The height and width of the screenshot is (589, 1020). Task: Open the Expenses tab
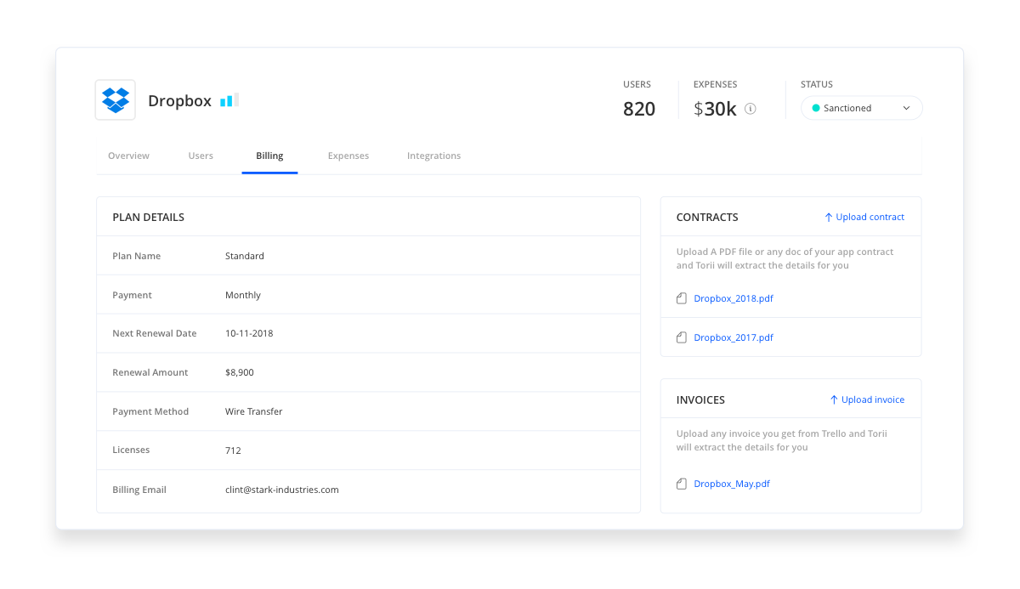pyautogui.click(x=348, y=156)
